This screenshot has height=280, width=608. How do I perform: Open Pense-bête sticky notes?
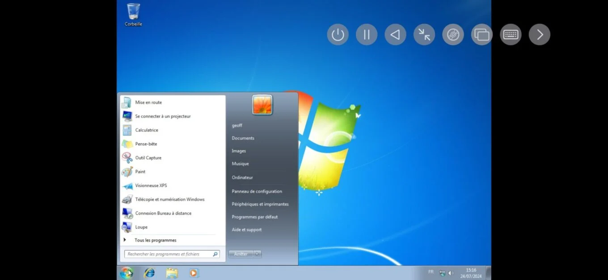pos(173,144)
